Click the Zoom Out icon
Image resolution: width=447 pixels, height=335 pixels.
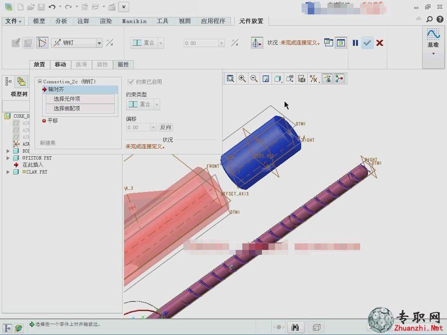(x=254, y=79)
